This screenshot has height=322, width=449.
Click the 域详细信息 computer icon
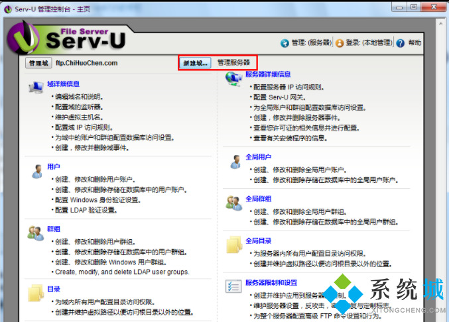36,87
